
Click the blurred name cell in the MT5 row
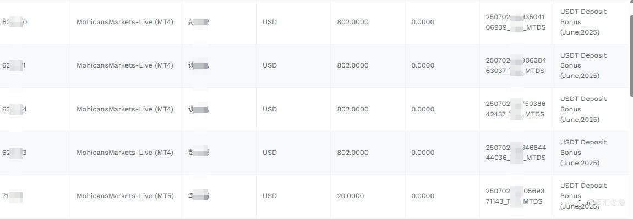[x=198, y=196]
